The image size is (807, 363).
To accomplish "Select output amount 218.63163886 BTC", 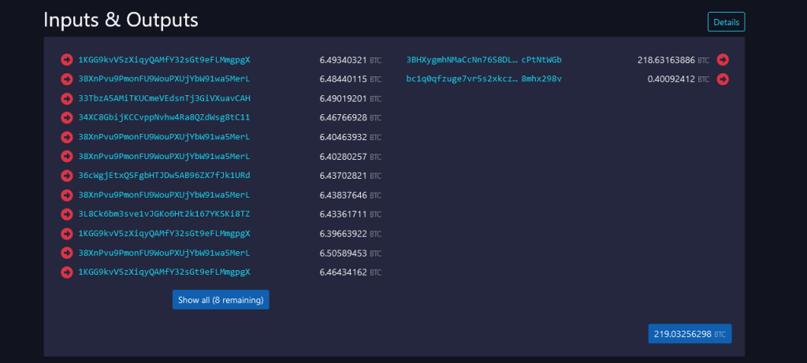I will 673,60.
